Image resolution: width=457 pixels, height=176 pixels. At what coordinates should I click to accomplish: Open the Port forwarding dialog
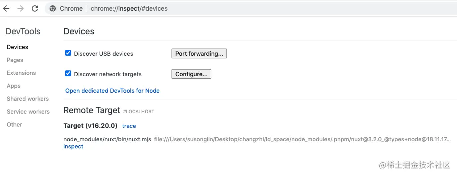click(x=199, y=53)
